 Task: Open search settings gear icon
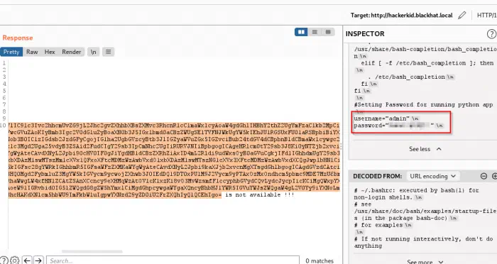(x=15, y=260)
